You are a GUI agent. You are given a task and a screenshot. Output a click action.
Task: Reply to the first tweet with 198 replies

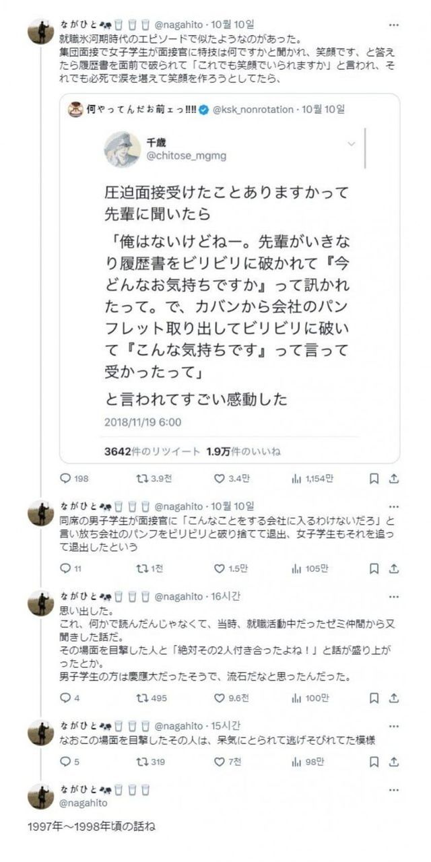[x=65, y=479]
